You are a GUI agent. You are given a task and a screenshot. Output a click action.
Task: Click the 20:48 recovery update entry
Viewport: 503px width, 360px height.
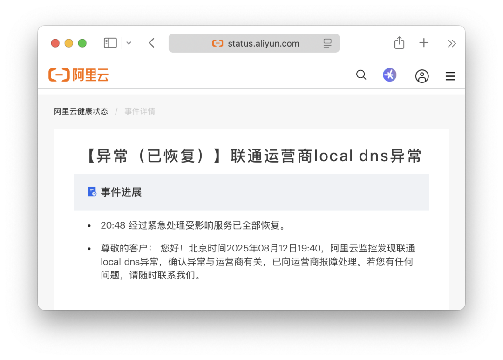(193, 225)
